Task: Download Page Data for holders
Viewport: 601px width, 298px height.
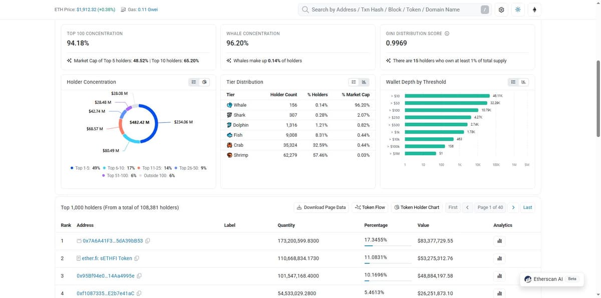Action: click(x=321, y=207)
